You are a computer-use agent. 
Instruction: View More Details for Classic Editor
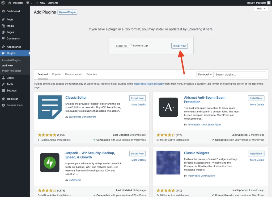[x=138, y=104]
